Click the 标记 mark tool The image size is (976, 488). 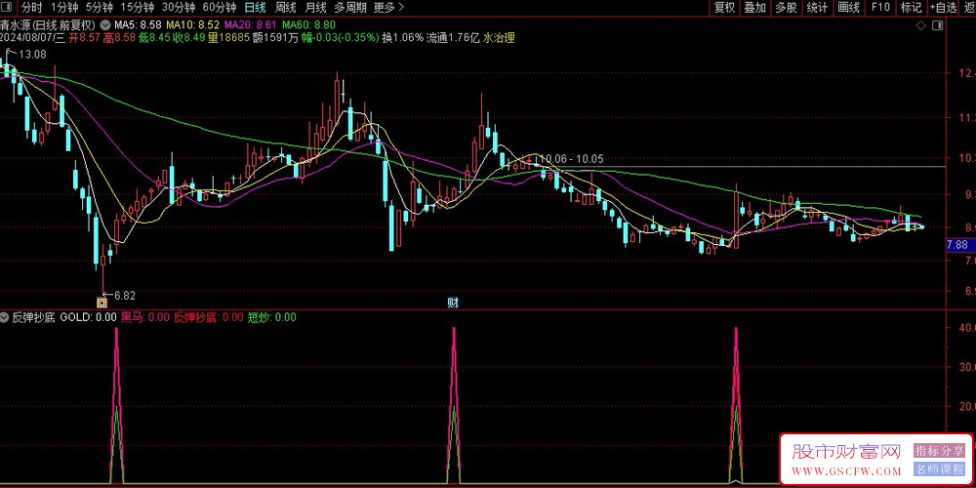(911, 8)
